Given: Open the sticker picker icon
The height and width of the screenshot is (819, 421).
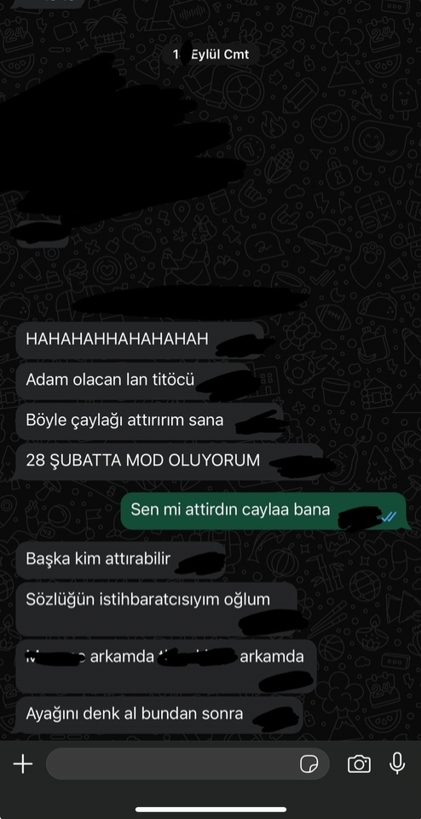Looking at the screenshot, I should (x=309, y=764).
